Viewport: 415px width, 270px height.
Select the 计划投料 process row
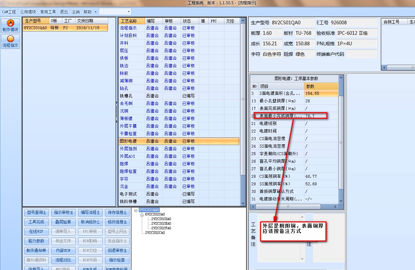(179, 35)
